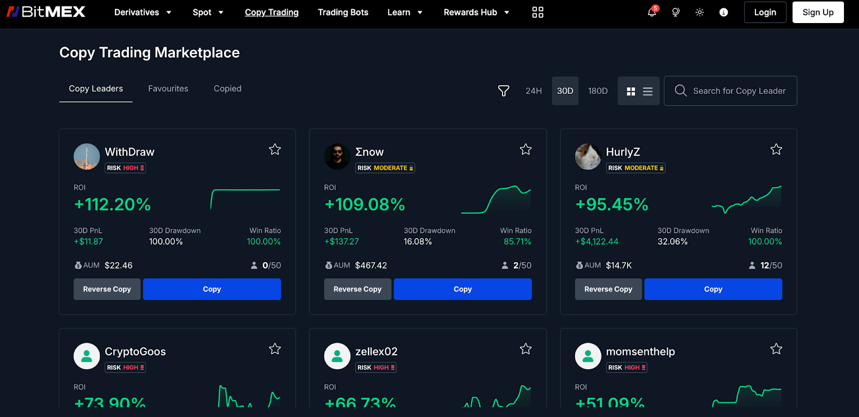Open the Copy Trading nav item
859x417 pixels.
click(272, 12)
